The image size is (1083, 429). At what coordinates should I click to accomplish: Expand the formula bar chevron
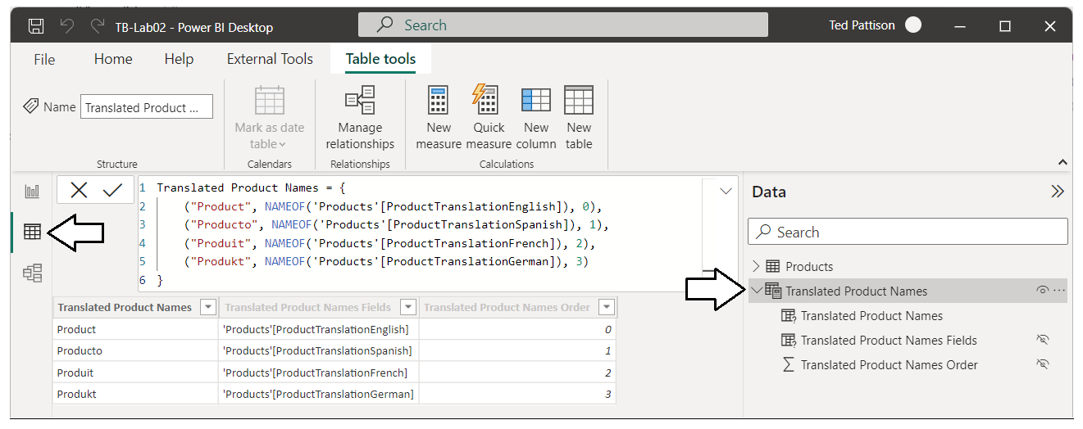pos(726,192)
